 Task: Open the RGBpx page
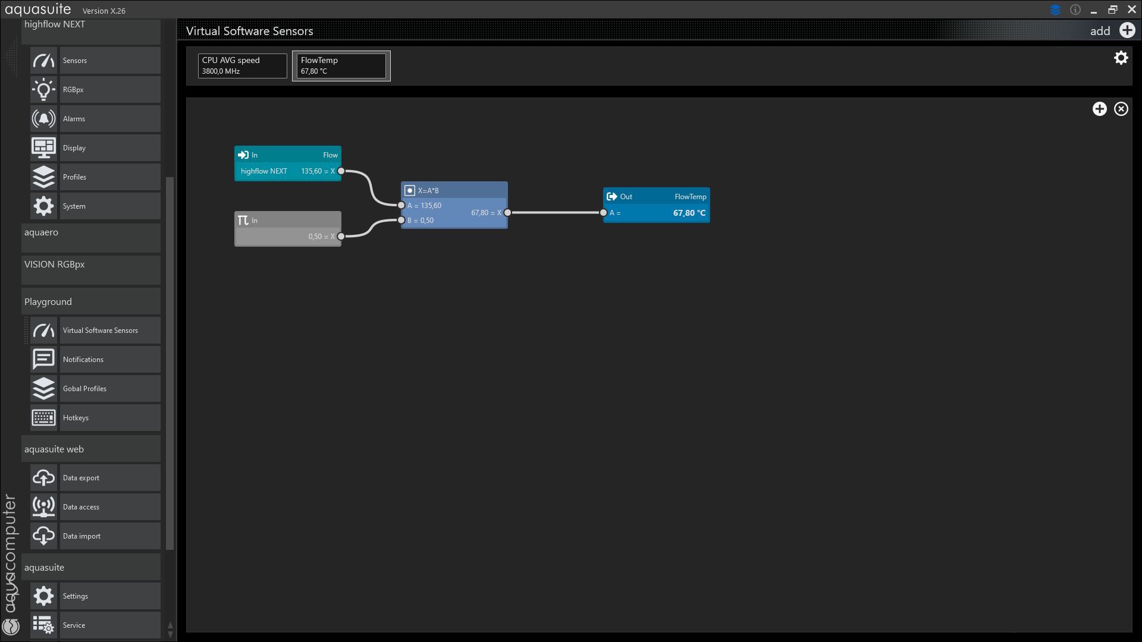pyautogui.click(x=110, y=90)
